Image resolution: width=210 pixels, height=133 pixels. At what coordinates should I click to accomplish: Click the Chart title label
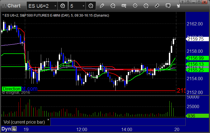14,6
